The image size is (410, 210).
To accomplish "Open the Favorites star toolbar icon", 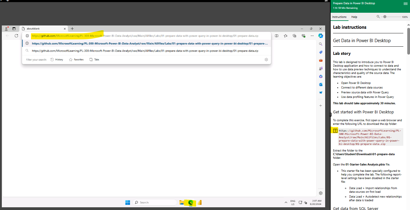I will (285, 36).
